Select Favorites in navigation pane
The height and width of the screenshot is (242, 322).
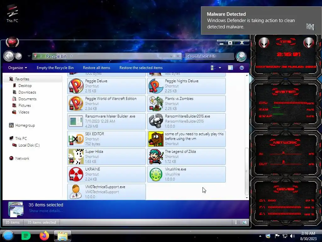tap(22, 79)
